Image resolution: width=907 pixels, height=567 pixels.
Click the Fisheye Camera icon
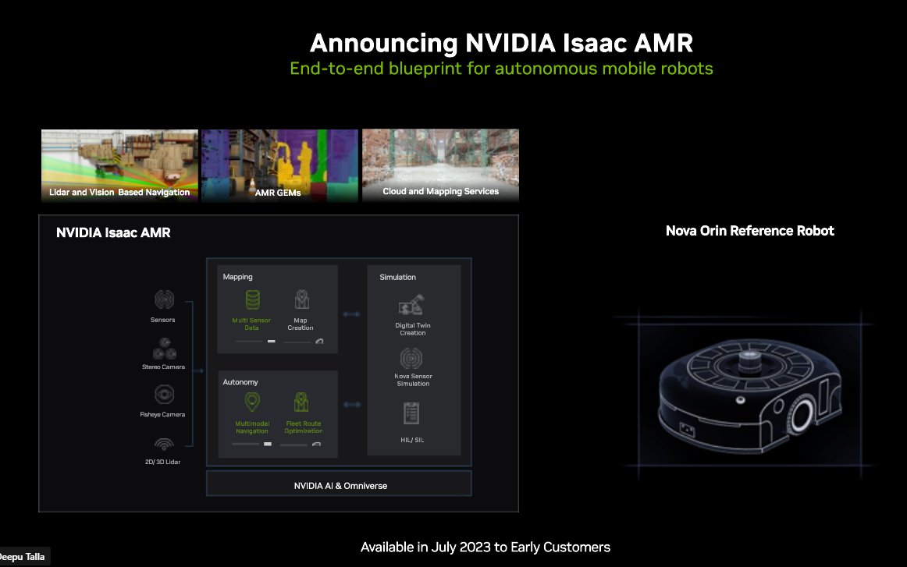(x=164, y=395)
